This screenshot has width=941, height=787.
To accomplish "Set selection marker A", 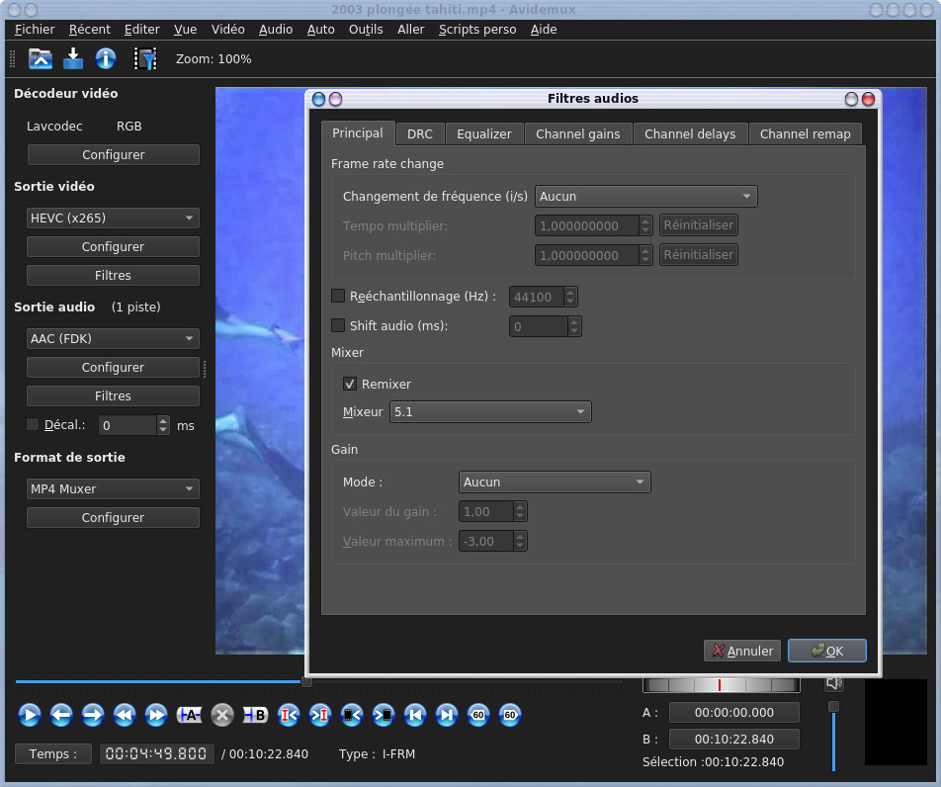I will coord(189,714).
